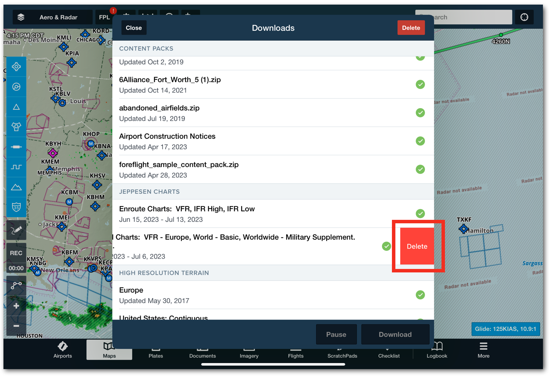
Task: Select the abandoned_airfields.zip entry
Action: tap(273, 113)
